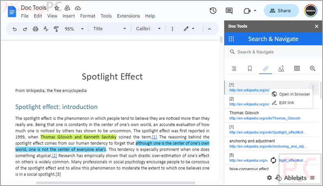The image size is (323, 186).
Task: Open the Doc Tools apps grid menu
Action: (231, 39)
